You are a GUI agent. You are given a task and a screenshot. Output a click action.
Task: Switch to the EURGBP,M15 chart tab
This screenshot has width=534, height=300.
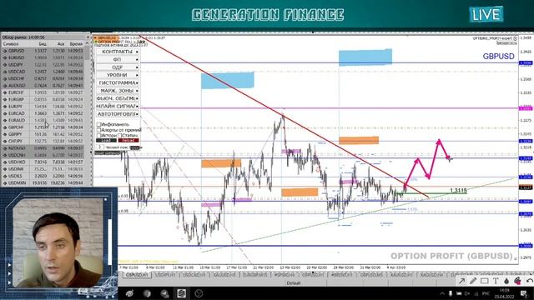255,274
